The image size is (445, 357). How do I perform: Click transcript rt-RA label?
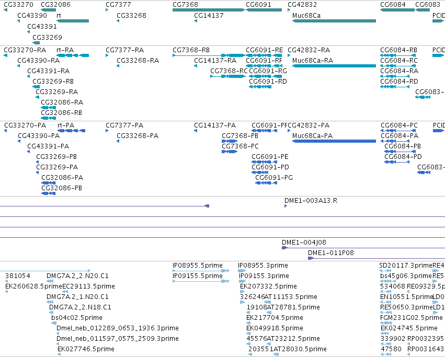coord(65,50)
